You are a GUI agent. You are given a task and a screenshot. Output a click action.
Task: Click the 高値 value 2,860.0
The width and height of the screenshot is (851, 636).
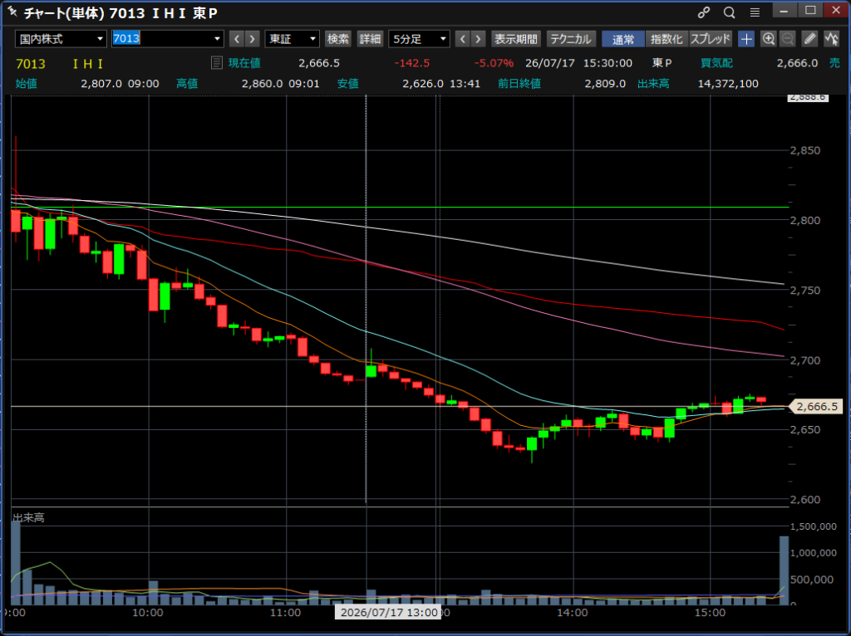tap(262, 84)
